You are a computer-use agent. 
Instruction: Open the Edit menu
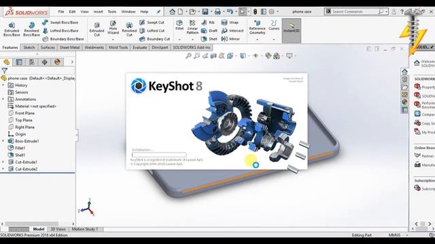(x=72, y=12)
